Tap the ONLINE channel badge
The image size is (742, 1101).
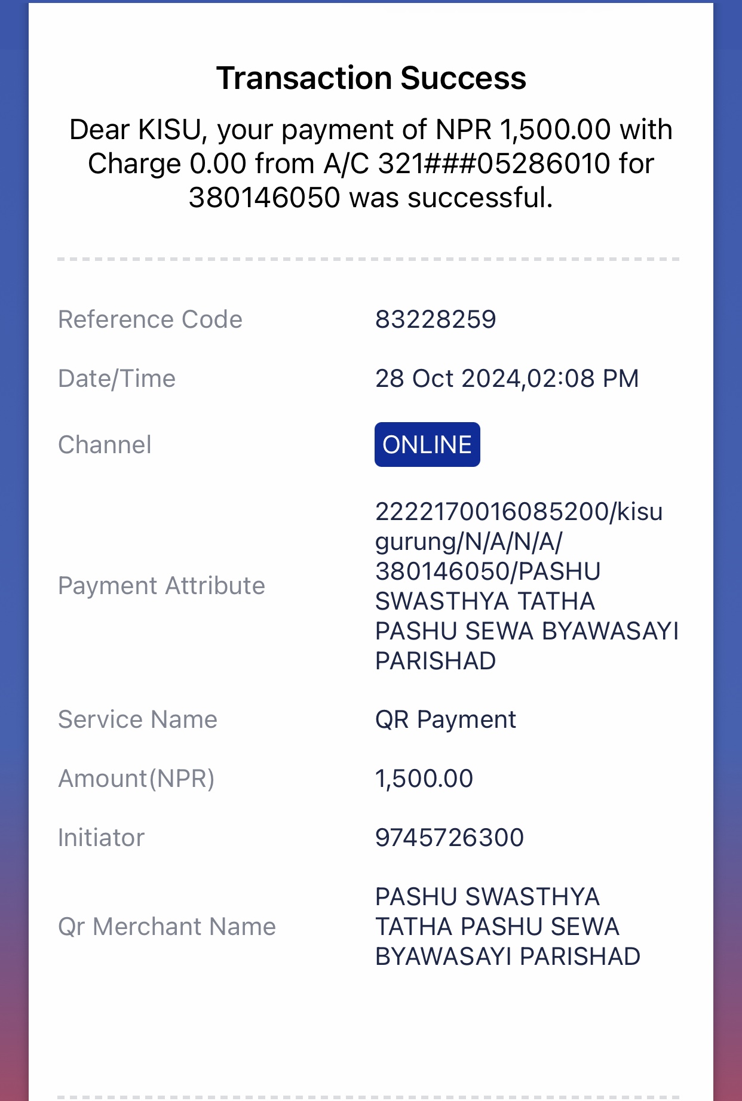coord(427,444)
